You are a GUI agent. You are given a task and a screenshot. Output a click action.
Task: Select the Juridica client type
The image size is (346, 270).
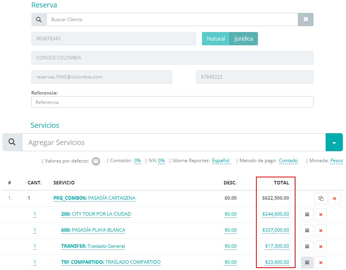(243, 39)
